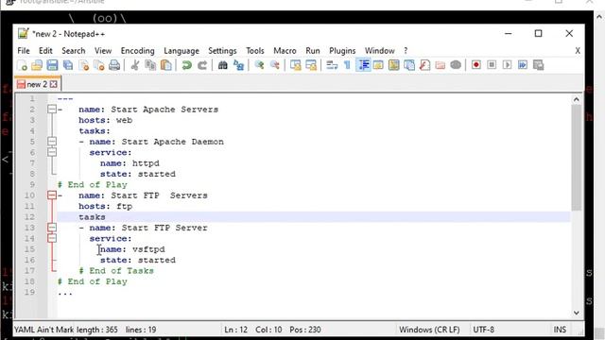
Task: Collapse the service fold at line 14
Action: coord(52,238)
